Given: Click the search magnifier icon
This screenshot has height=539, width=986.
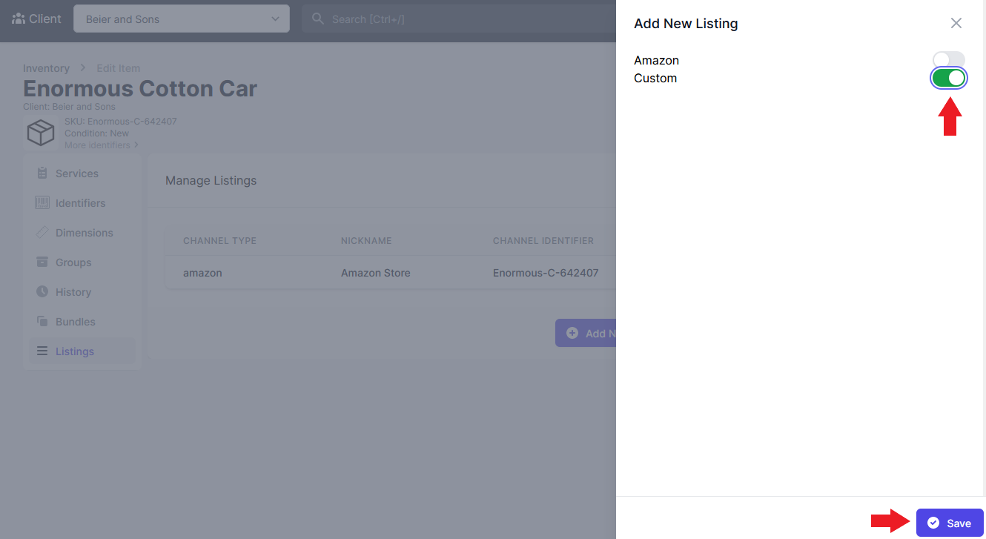Looking at the screenshot, I should [x=318, y=19].
